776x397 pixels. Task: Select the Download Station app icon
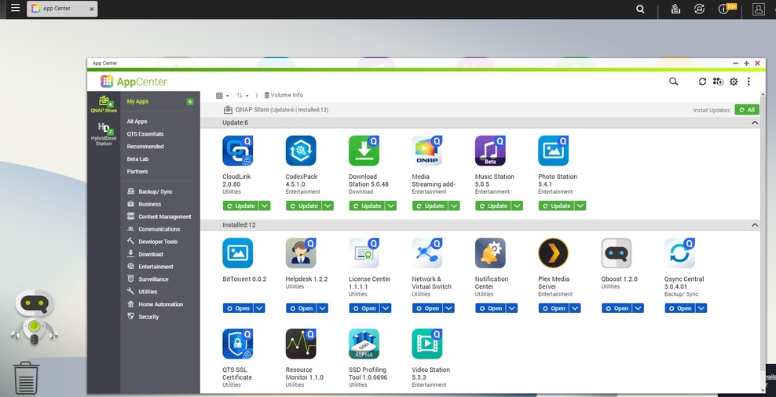364,151
